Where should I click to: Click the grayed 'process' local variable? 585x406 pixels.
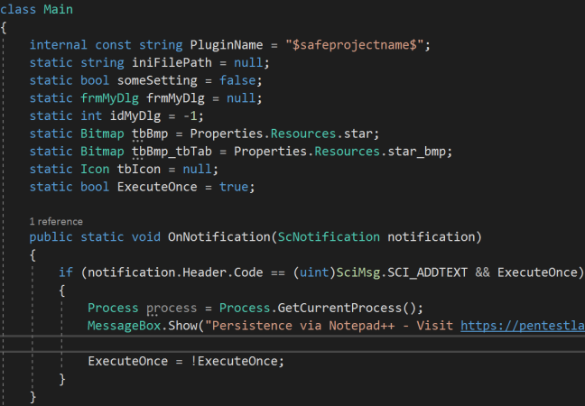(x=172, y=309)
